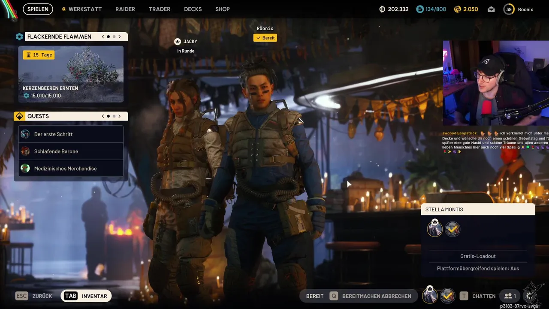Click ready checkmark avatar in Stella Montis panel
Viewport: 549px width, 309px height.
(x=452, y=229)
